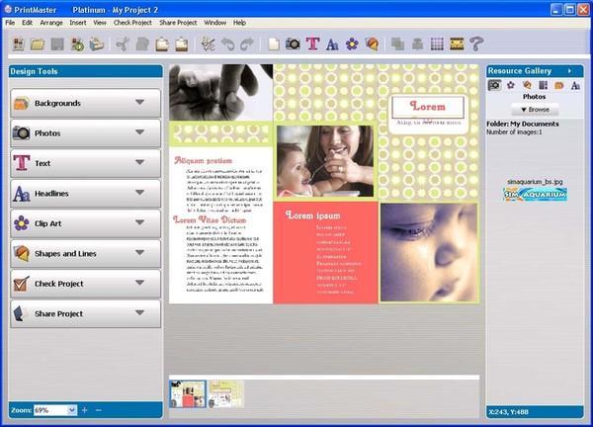Expand the Backgrounds design tool panel
The width and height of the screenshot is (593, 427).
(140, 103)
